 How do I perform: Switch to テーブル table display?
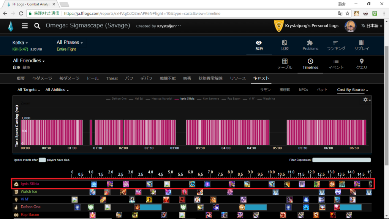pyautogui.click(x=285, y=64)
